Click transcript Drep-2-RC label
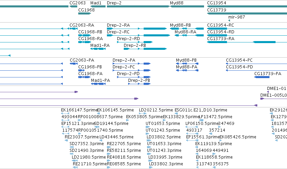 pyautogui.click(x=118, y=32)
